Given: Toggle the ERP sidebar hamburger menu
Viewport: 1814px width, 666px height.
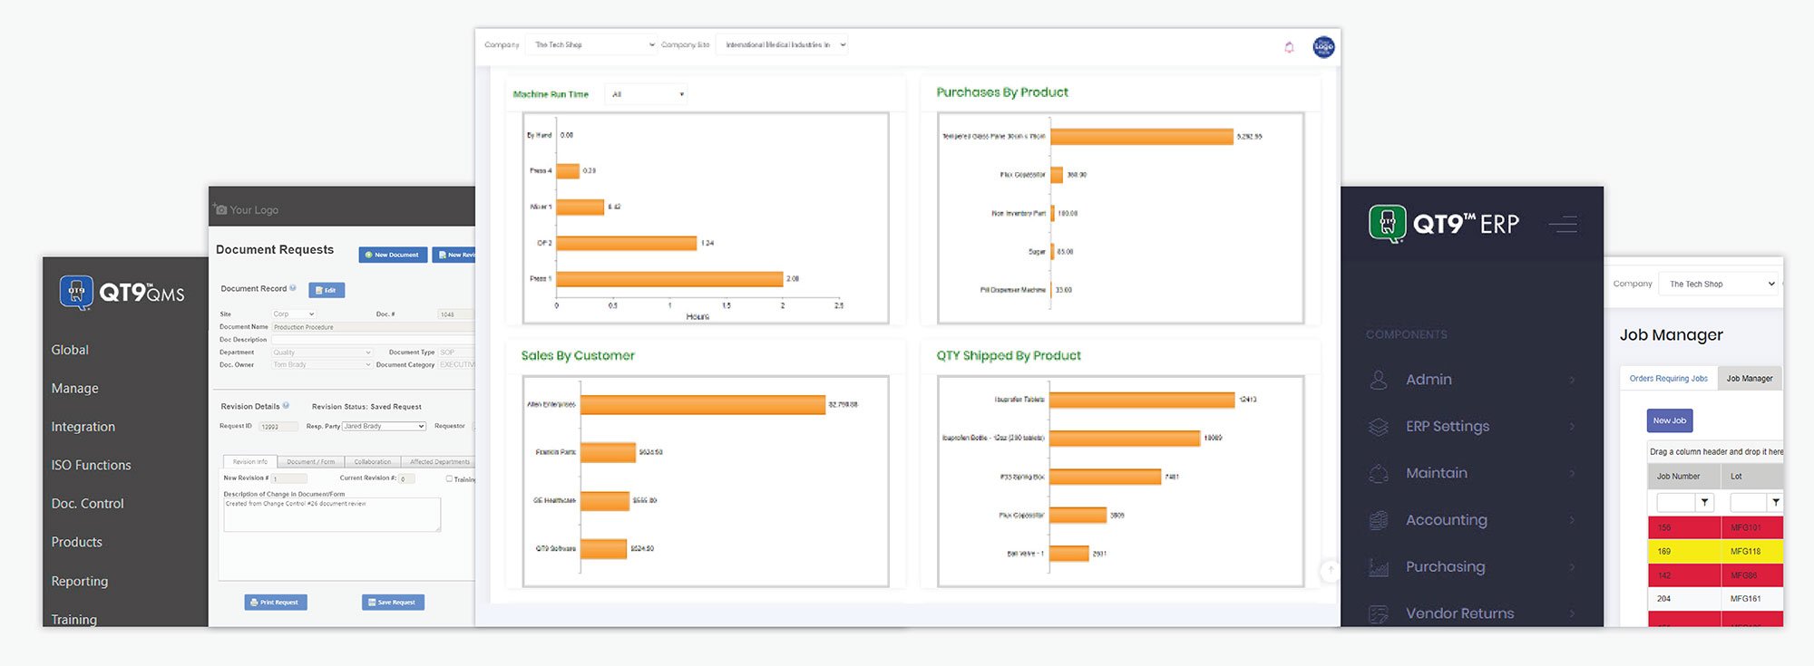Looking at the screenshot, I should (x=1563, y=224).
